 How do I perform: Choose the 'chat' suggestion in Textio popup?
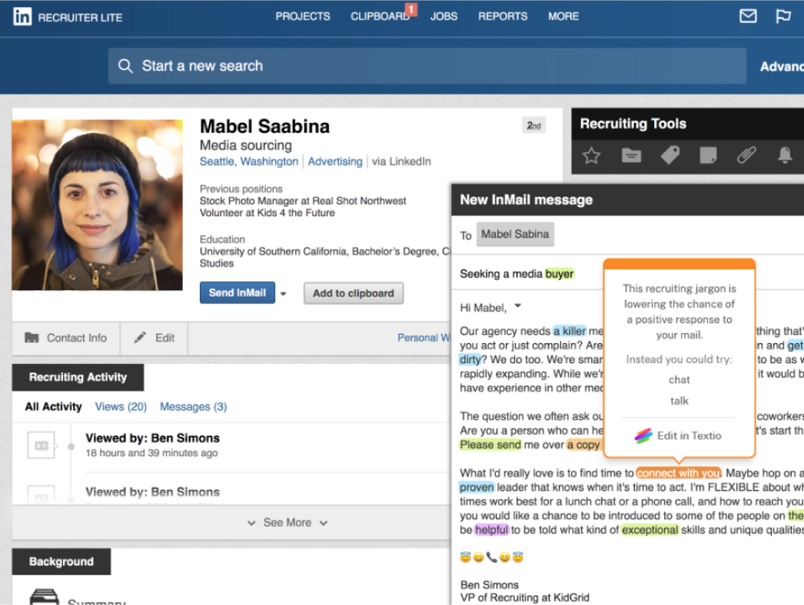point(679,379)
